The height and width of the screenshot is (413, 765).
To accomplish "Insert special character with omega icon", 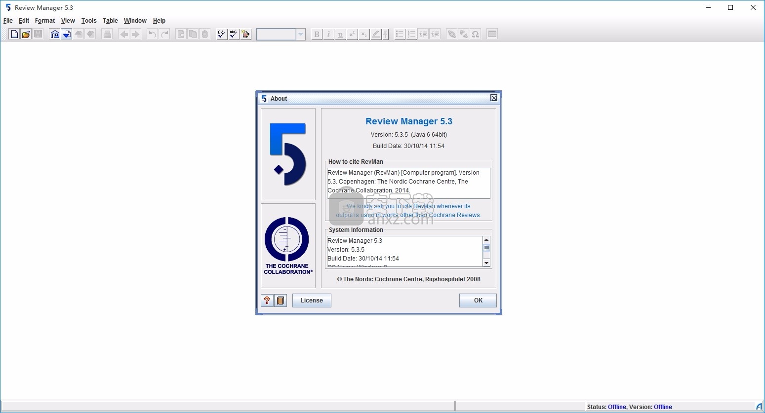I will (x=476, y=34).
